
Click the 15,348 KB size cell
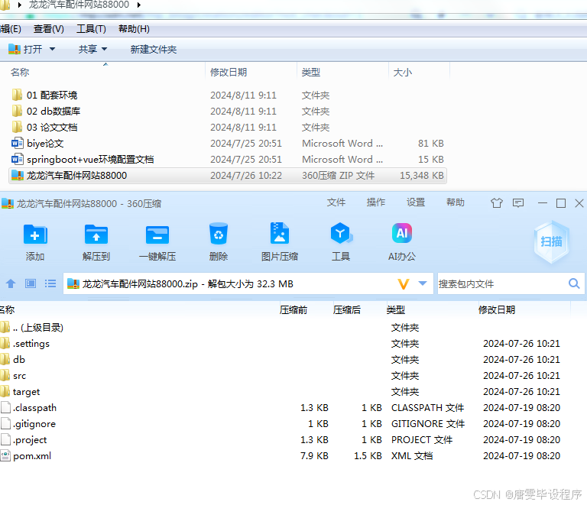(x=422, y=176)
